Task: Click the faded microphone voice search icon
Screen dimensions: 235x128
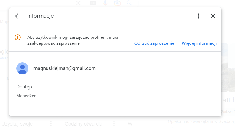Action: pos(105,3)
